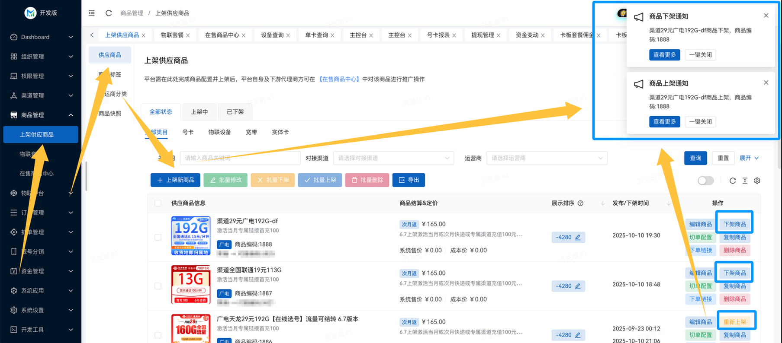Switch to the 已下架 status tab
This screenshot has height=343, width=782.
point(235,112)
